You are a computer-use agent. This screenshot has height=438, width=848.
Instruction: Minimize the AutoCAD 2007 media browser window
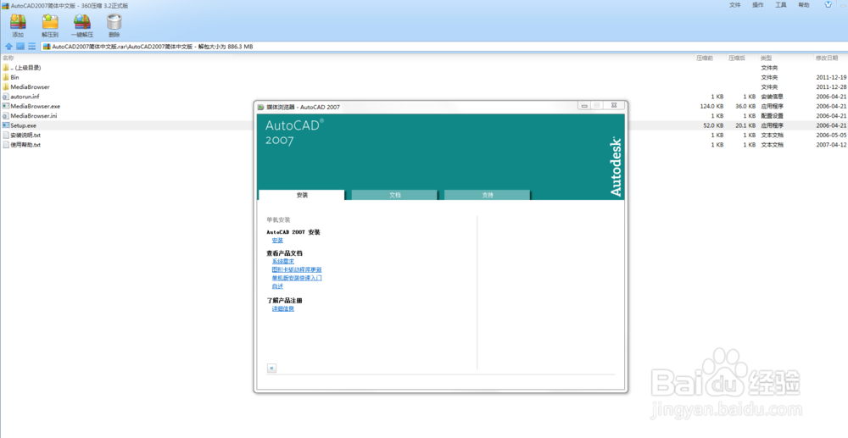click(x=584, y=106)
